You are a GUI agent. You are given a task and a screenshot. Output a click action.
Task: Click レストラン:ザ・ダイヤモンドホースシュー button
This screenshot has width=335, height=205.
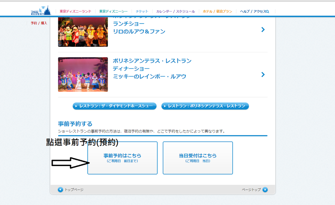coord(115,106)
